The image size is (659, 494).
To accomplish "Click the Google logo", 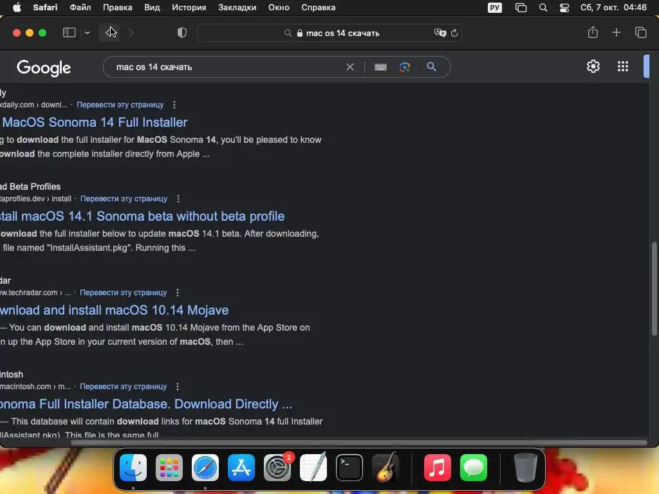I will point(44,68).
